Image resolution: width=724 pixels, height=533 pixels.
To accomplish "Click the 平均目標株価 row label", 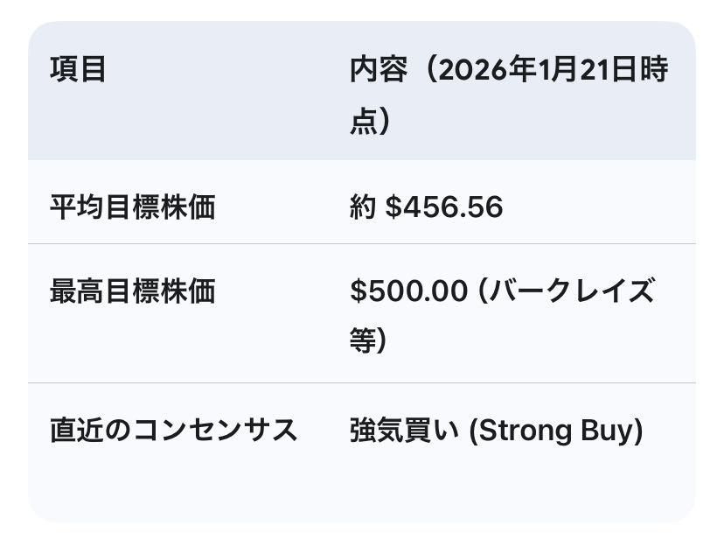I will coord(132,207).
